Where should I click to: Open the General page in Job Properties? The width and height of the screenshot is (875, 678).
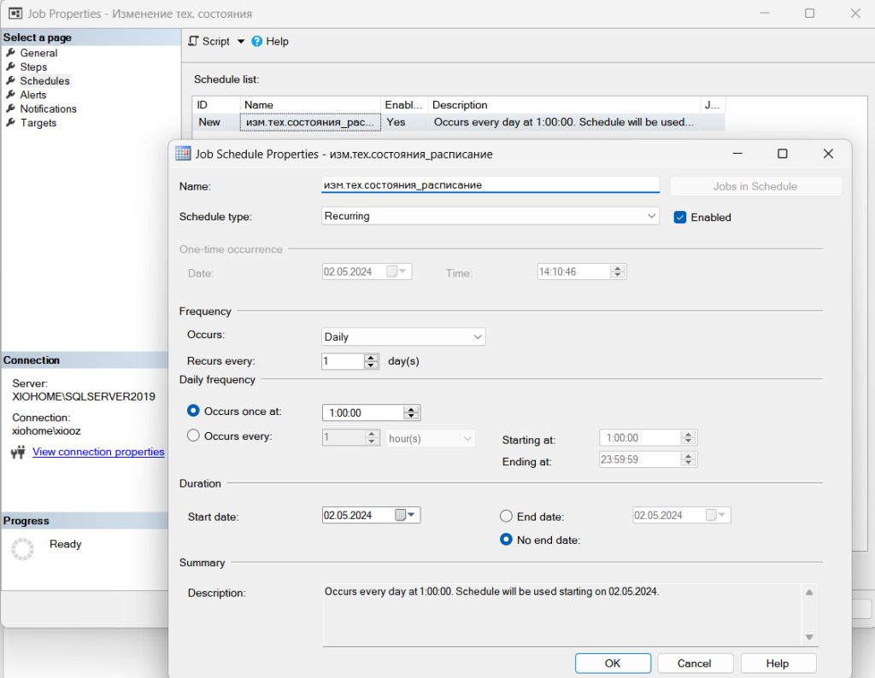click(x=38, y=53)
